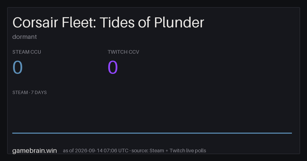Select the dormant status text
Screen dimensions: 307x161
pos(25,37)
